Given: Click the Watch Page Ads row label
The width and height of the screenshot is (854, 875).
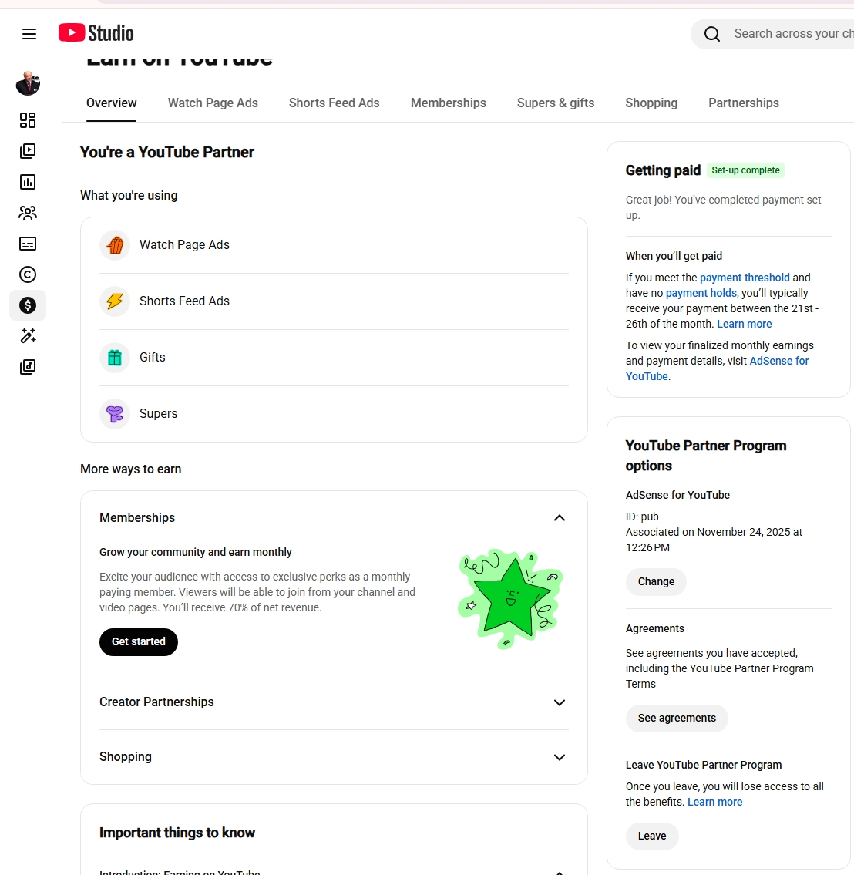Looking at the screenshot, I should click(184, 245).
